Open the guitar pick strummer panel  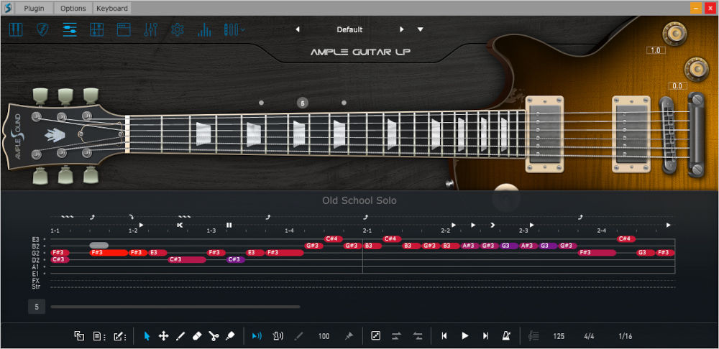42,29
